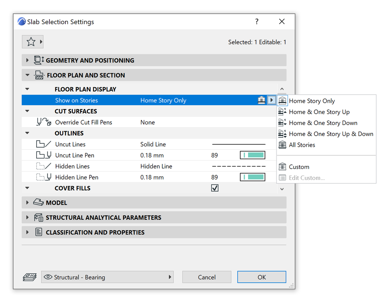Click the OK button
Viewport: 389px width, 303px height.
click(x=262, y=277)
